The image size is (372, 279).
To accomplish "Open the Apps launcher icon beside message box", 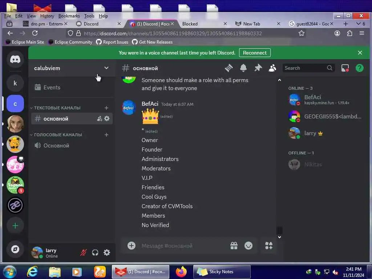I will pos(269,246).
